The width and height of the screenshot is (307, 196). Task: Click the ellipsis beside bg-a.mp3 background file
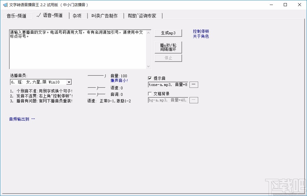pyautogui.click(x=194, y=100)
